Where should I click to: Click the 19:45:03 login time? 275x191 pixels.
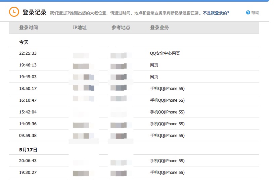click(28, 77)
